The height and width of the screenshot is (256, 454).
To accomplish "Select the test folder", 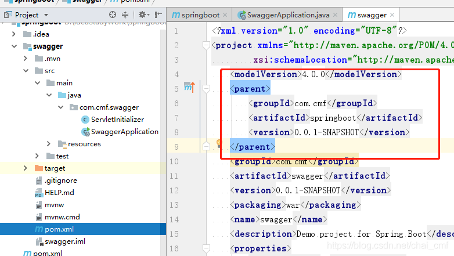I will 57,156.
